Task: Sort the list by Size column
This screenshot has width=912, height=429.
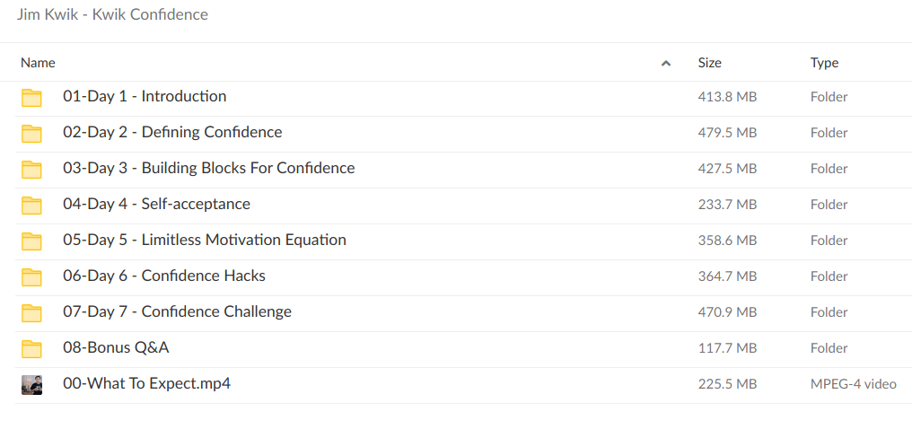Action: point(709,63)
